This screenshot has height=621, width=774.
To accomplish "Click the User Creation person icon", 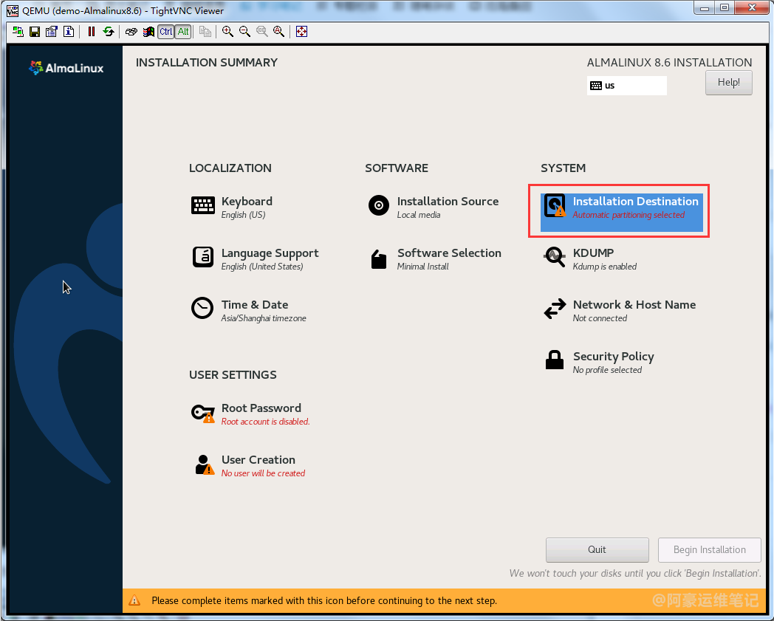I will tap(204, 464).
